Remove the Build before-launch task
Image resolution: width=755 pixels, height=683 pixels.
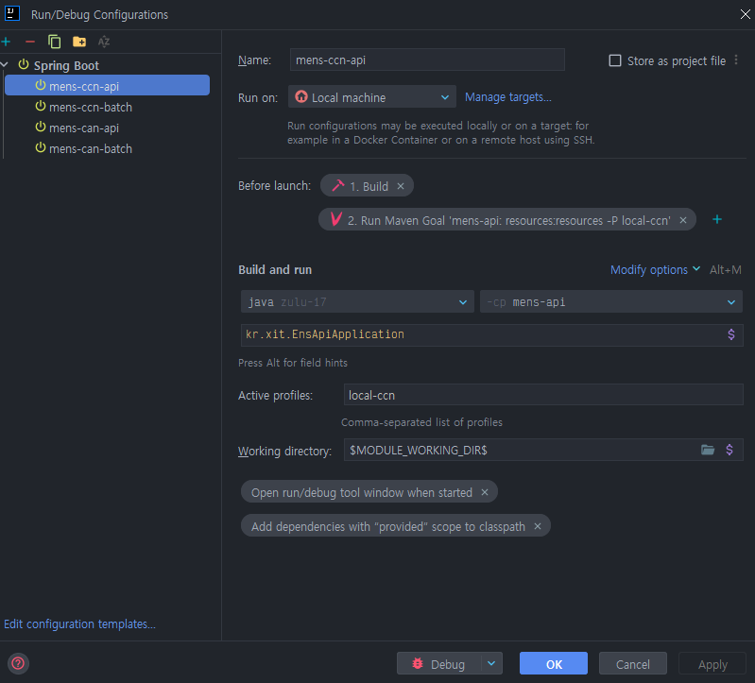401,186
